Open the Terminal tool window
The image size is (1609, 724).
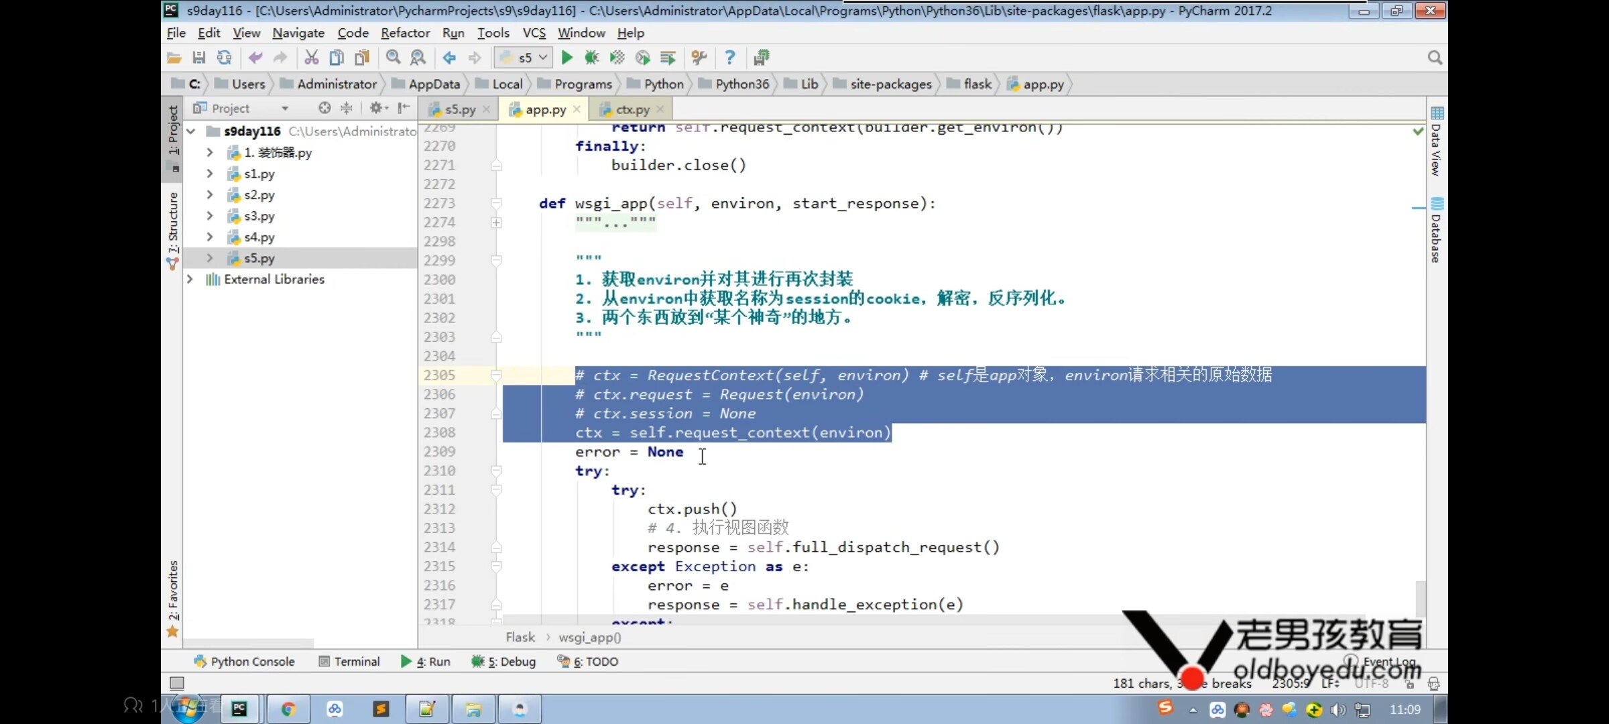[349, 661]
